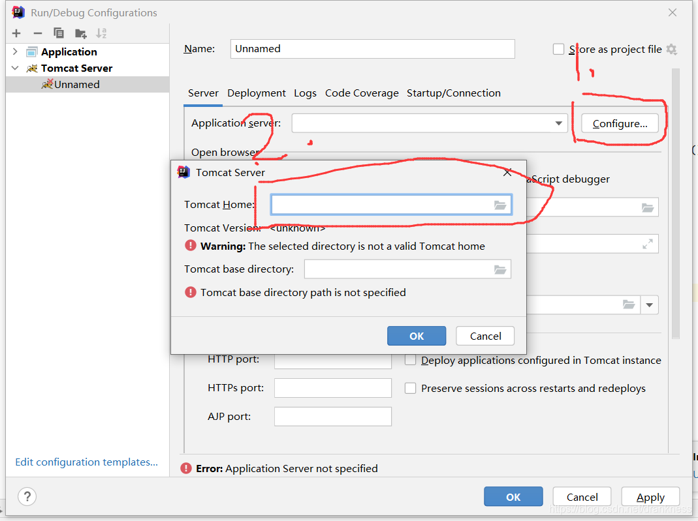Viewport: 698px width, 521px height.
Task: Click the Name input field
Action: pyautogui.click(x=373, y=49)
